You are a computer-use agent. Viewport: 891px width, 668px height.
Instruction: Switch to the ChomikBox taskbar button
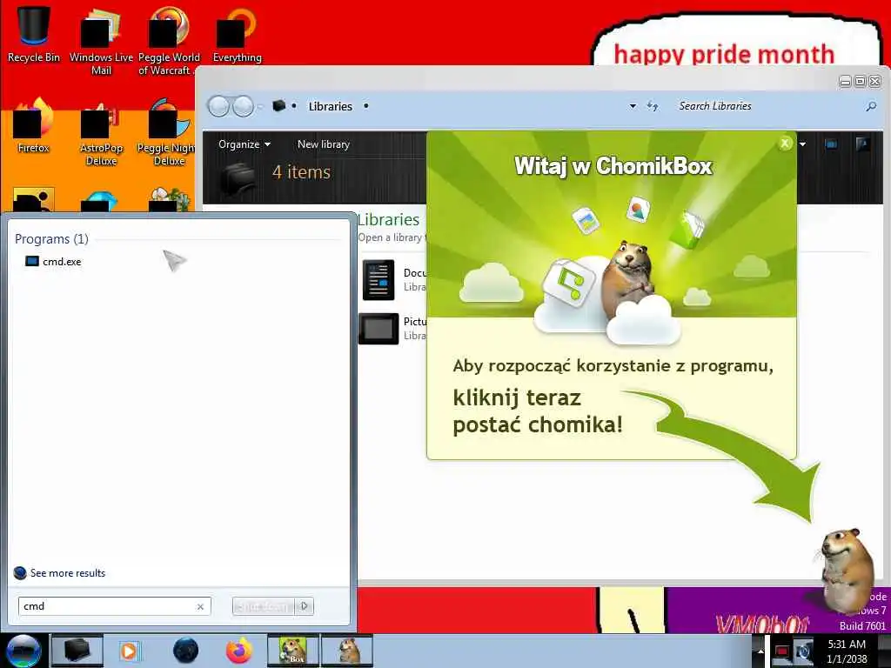[293, 651]
